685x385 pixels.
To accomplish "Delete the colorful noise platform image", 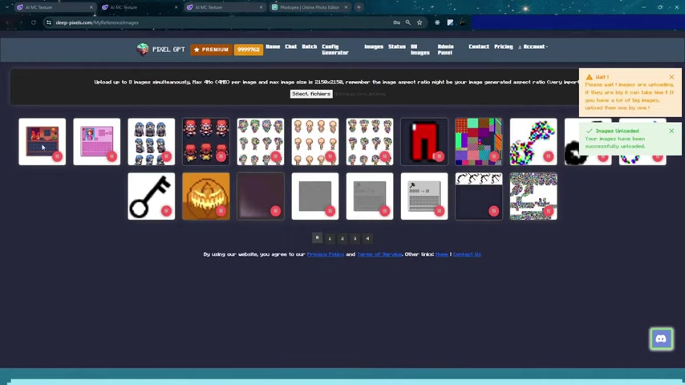I will click(x=549, y=211).
